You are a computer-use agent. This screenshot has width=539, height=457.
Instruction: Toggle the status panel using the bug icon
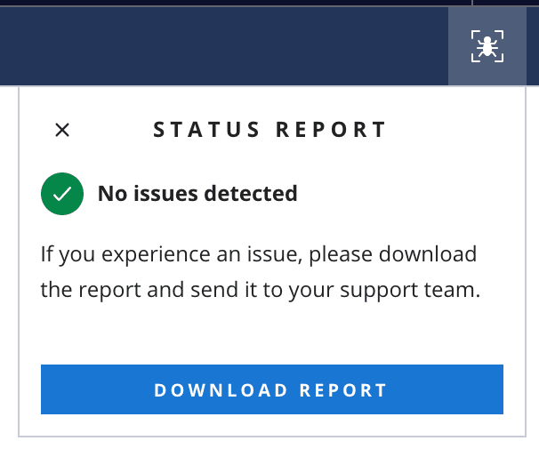[x=487, y=46]
